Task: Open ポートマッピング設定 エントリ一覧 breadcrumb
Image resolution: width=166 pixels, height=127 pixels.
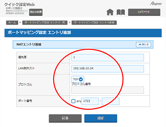Action: pos(45,23)
